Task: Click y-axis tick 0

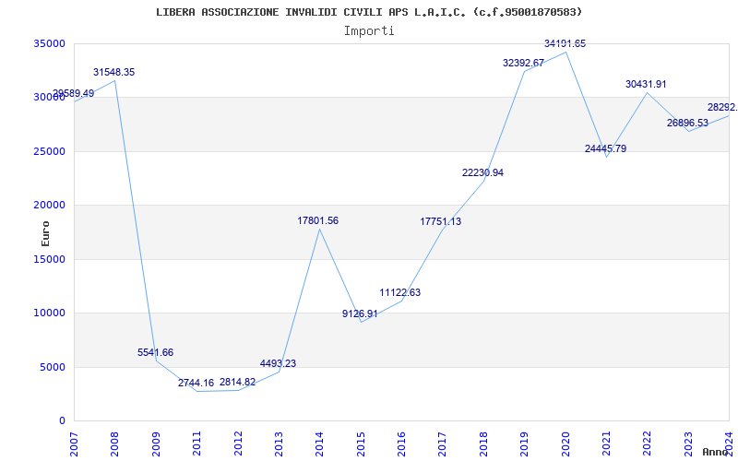Action: point(62,421)
